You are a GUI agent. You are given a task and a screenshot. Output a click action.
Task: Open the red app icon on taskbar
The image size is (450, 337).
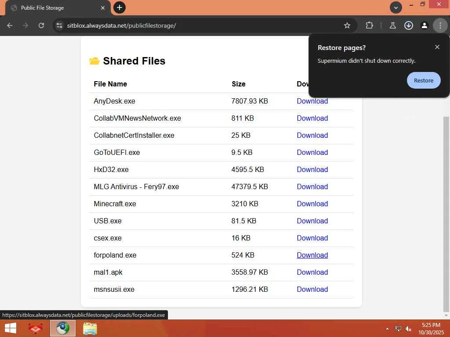tap(35, 328)
